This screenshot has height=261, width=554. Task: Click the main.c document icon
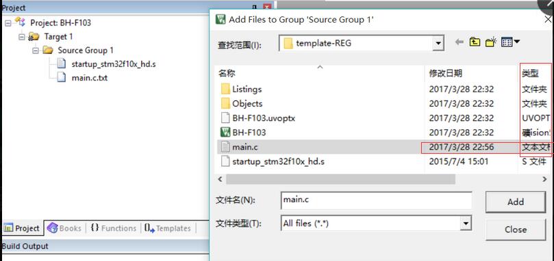coord(225,147)
